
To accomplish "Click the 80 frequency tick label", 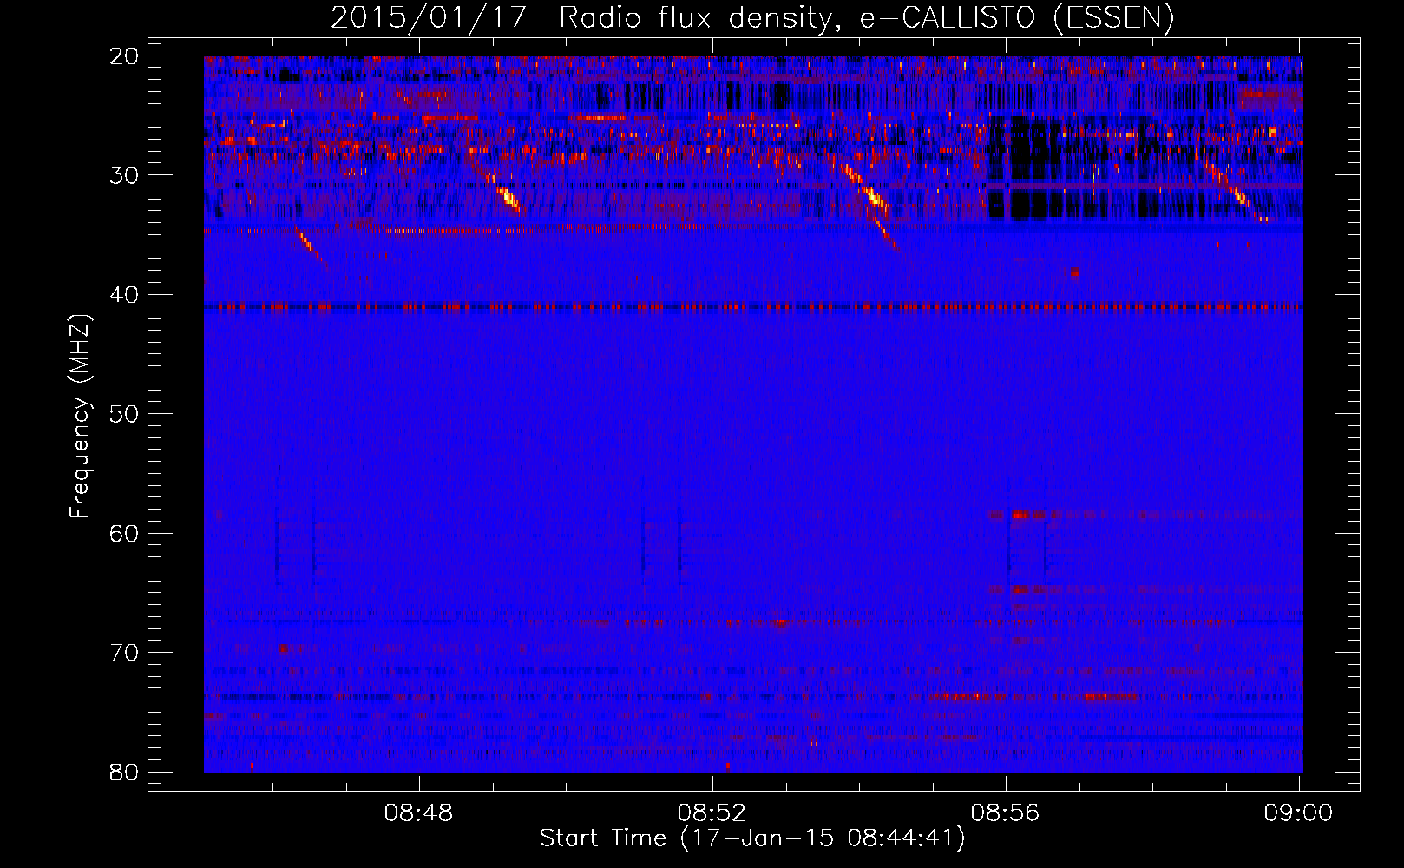I will pos(125,772).
